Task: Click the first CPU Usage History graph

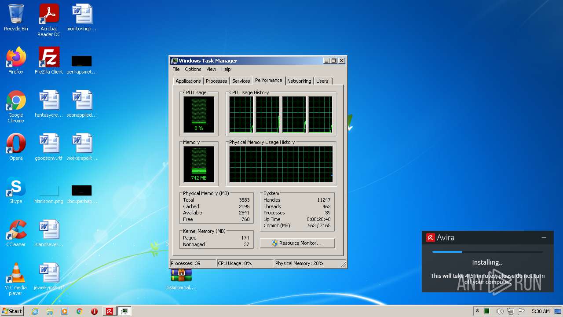Action: click(x=241, y=114)
